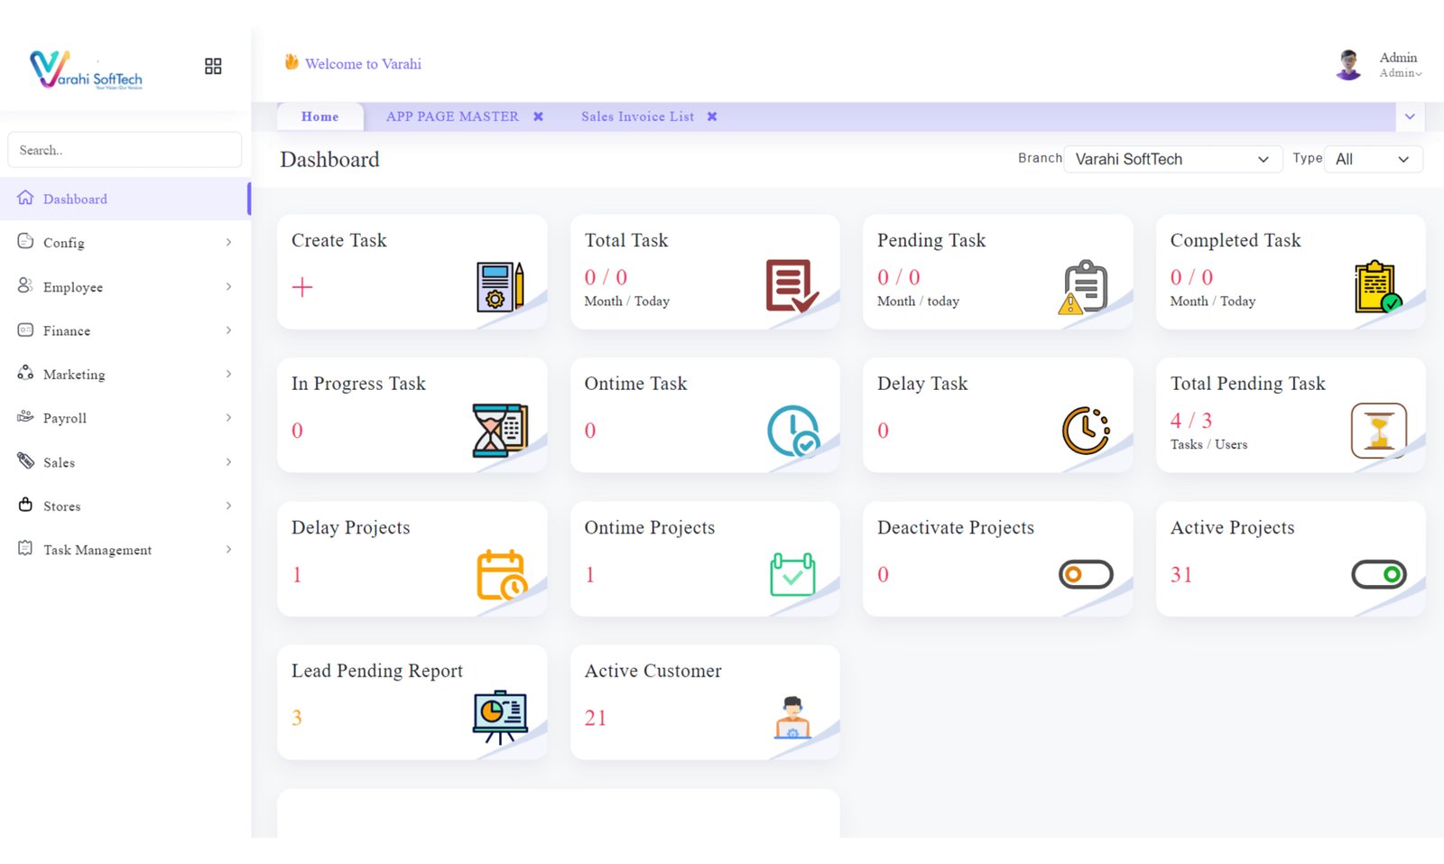1444x864 pixels.
Task: Expand the tab bar overflow chevron
Action: click(1410, 116)
